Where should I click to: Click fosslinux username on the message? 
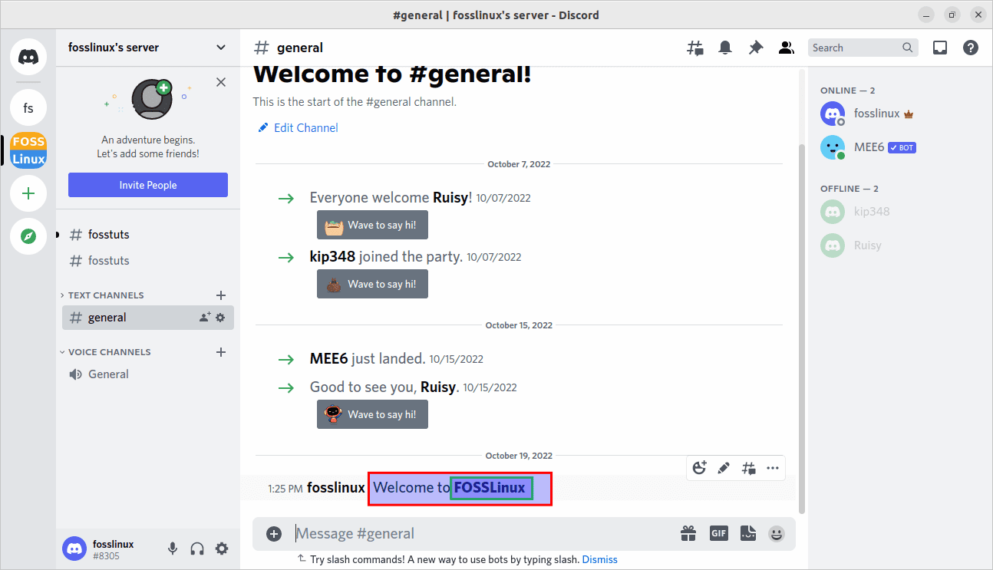[x=336, y=488]
